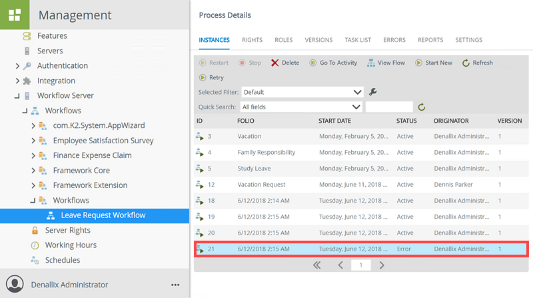This screenshot has width=533, height=298.
Task: Switch to the Task List tab
Action: [358, 40]
